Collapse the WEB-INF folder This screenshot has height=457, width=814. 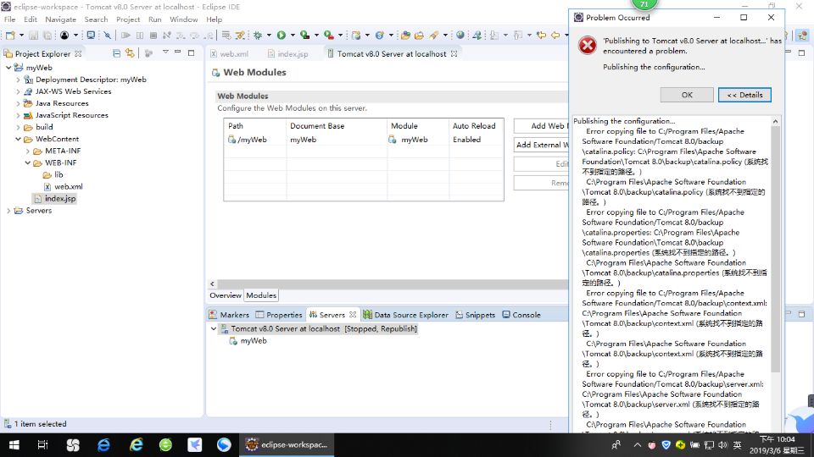27,162
